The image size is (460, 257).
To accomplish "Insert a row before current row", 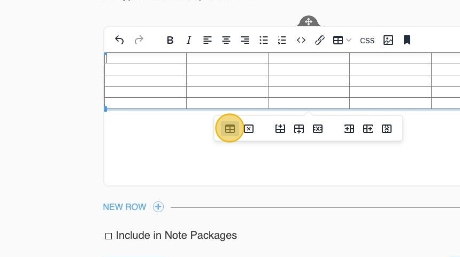I will pos(280,129).
